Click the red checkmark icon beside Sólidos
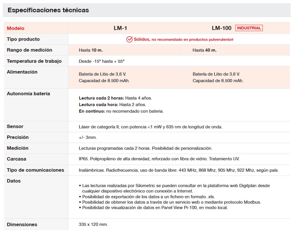This screenshot has height=231, width=295. (129, 39)
